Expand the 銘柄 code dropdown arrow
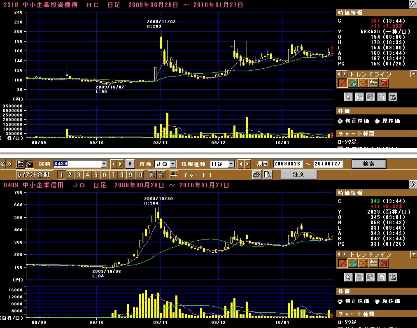 click(x=104, y=164)
